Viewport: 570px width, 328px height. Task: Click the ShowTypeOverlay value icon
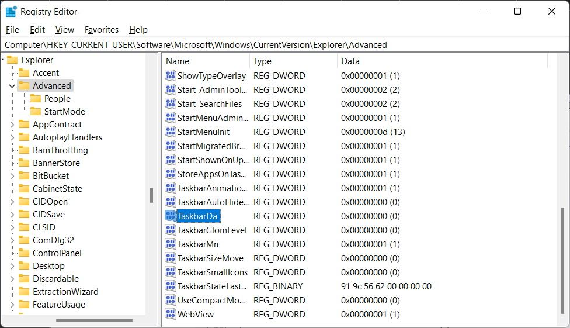171,76
